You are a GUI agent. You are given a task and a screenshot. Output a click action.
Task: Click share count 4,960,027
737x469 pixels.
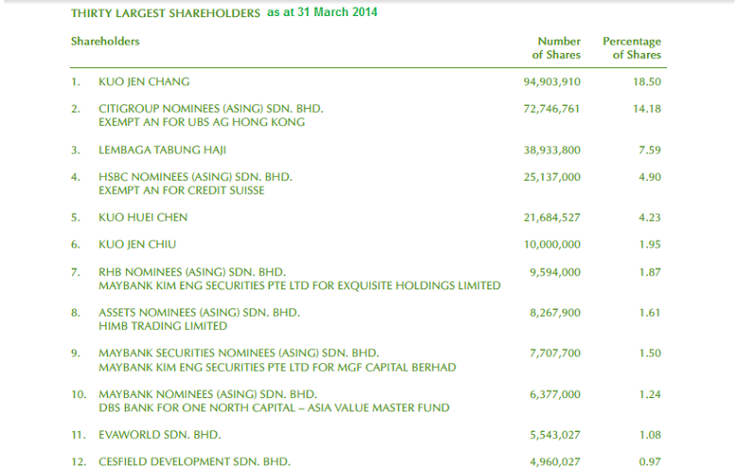click(555, 462)
